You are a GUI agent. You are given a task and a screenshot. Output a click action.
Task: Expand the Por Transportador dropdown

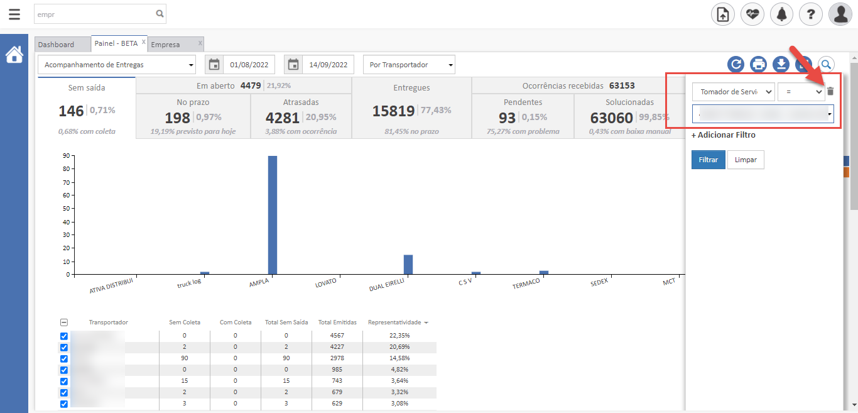click(409, 65)
